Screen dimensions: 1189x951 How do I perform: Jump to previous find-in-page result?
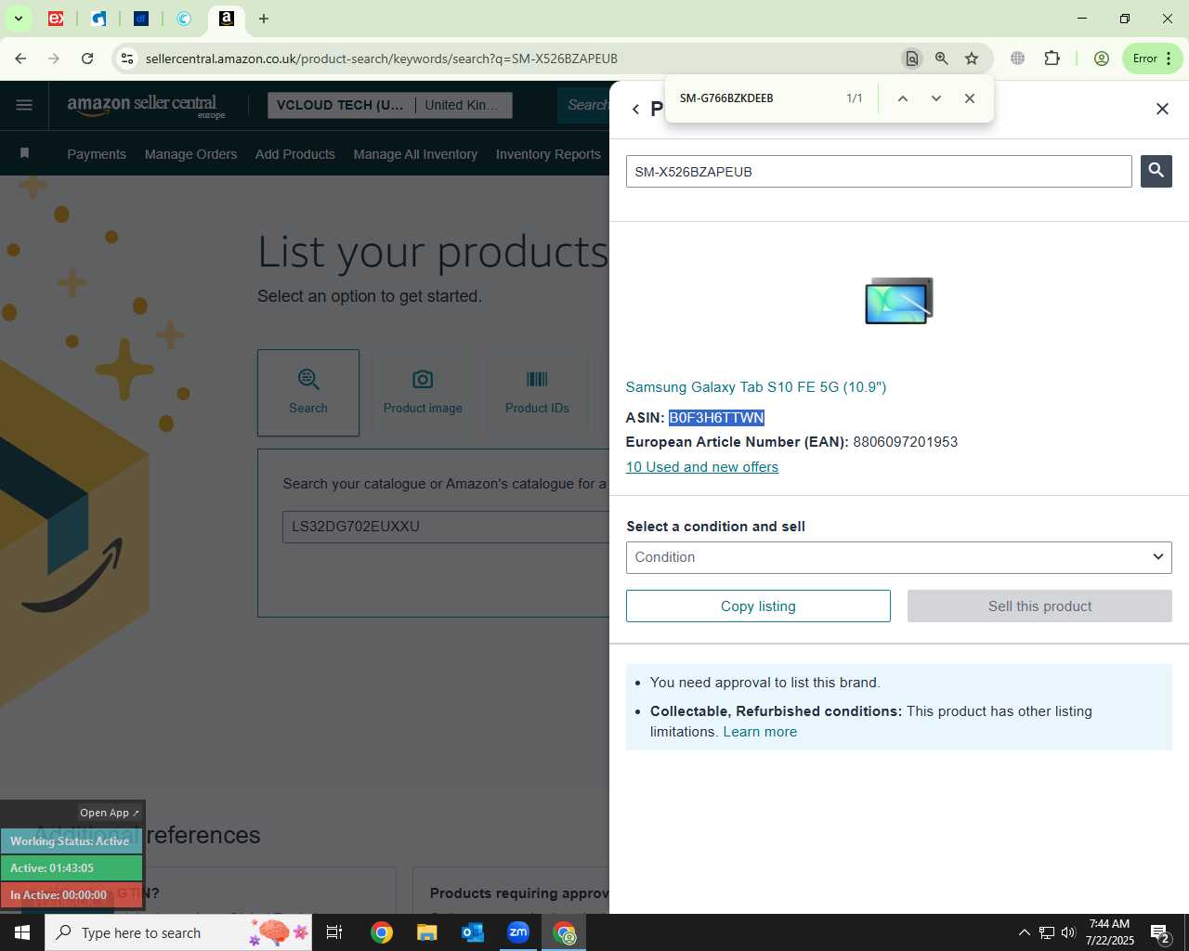[902, 98]
